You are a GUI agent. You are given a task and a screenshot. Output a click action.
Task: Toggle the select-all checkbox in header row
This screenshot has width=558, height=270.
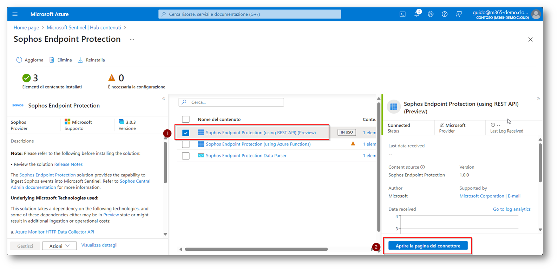[x=186, y=119]
